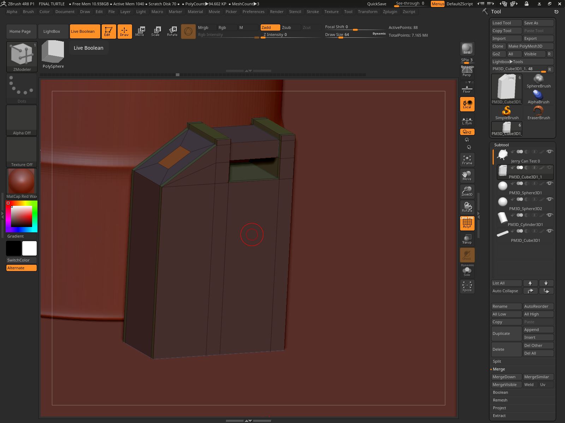Toggle the Live Boolean mode
Viewport: 565px width, 423px height.
85,31
